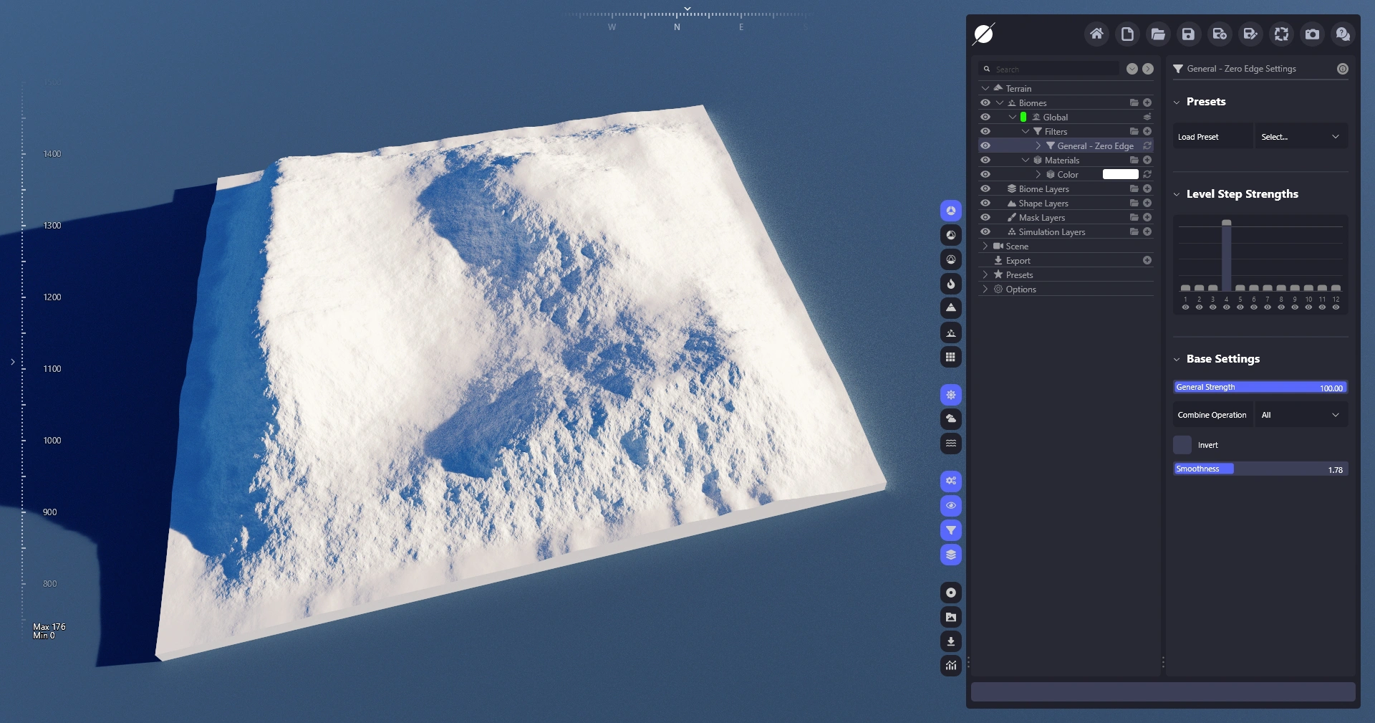Screen dimensions: 1375x723
Task: Toggle visibility of the Color material
Action: click(985, 174)
